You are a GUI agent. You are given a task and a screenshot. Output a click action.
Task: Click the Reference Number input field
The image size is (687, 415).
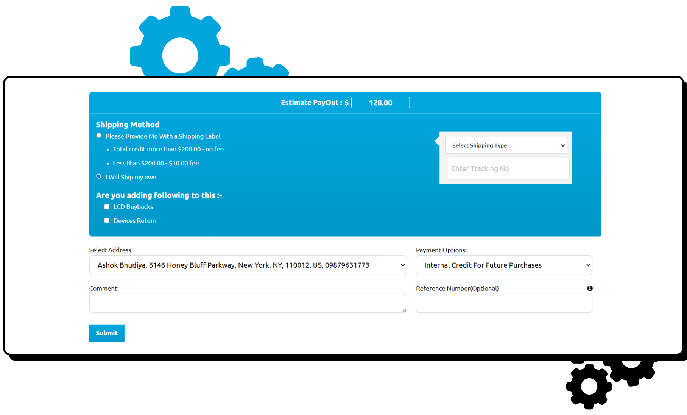[x=503, y=303]
